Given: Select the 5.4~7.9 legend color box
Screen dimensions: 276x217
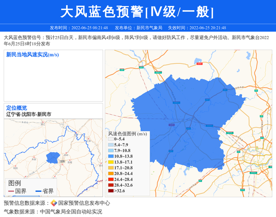Looking at the screenshot, I should 110,145.
